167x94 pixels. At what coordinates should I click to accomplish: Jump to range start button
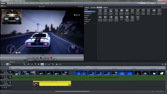[34, 58]
